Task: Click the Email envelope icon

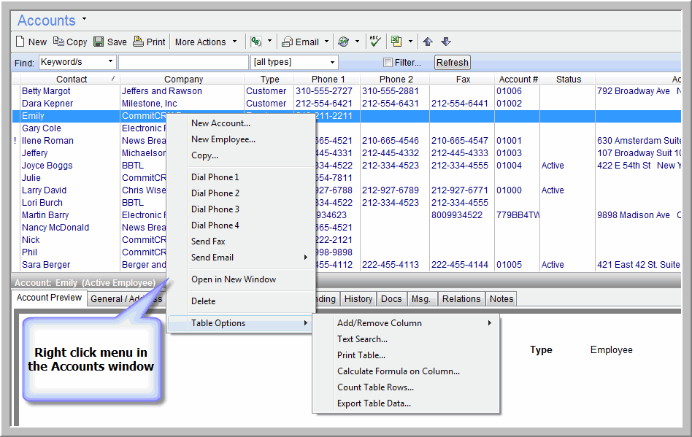Action: 288,42
